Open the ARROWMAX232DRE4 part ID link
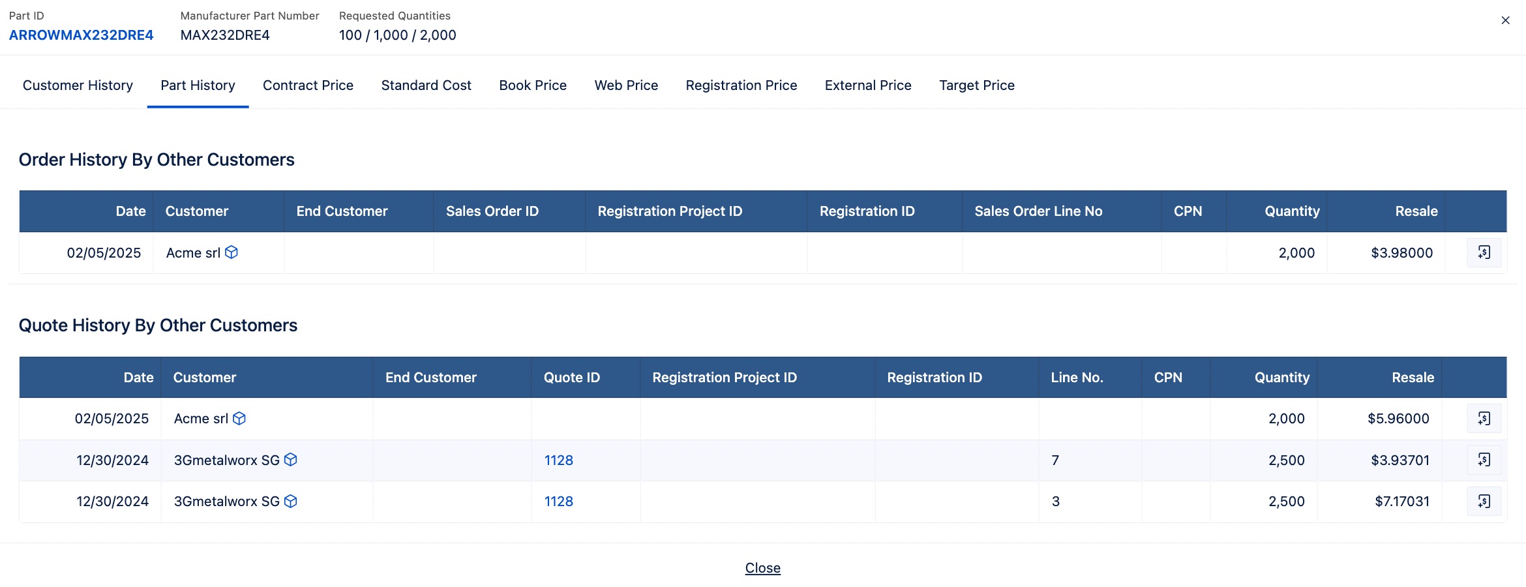 click(x=82, y=35)
